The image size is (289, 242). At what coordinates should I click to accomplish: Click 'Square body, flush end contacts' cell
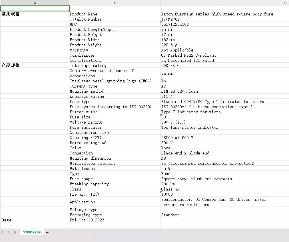click(x=218, y=179)
